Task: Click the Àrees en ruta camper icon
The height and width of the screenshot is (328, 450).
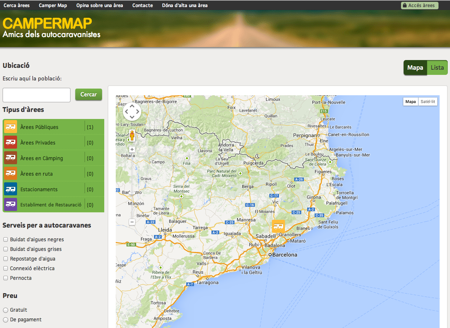Action: point(10,173)
